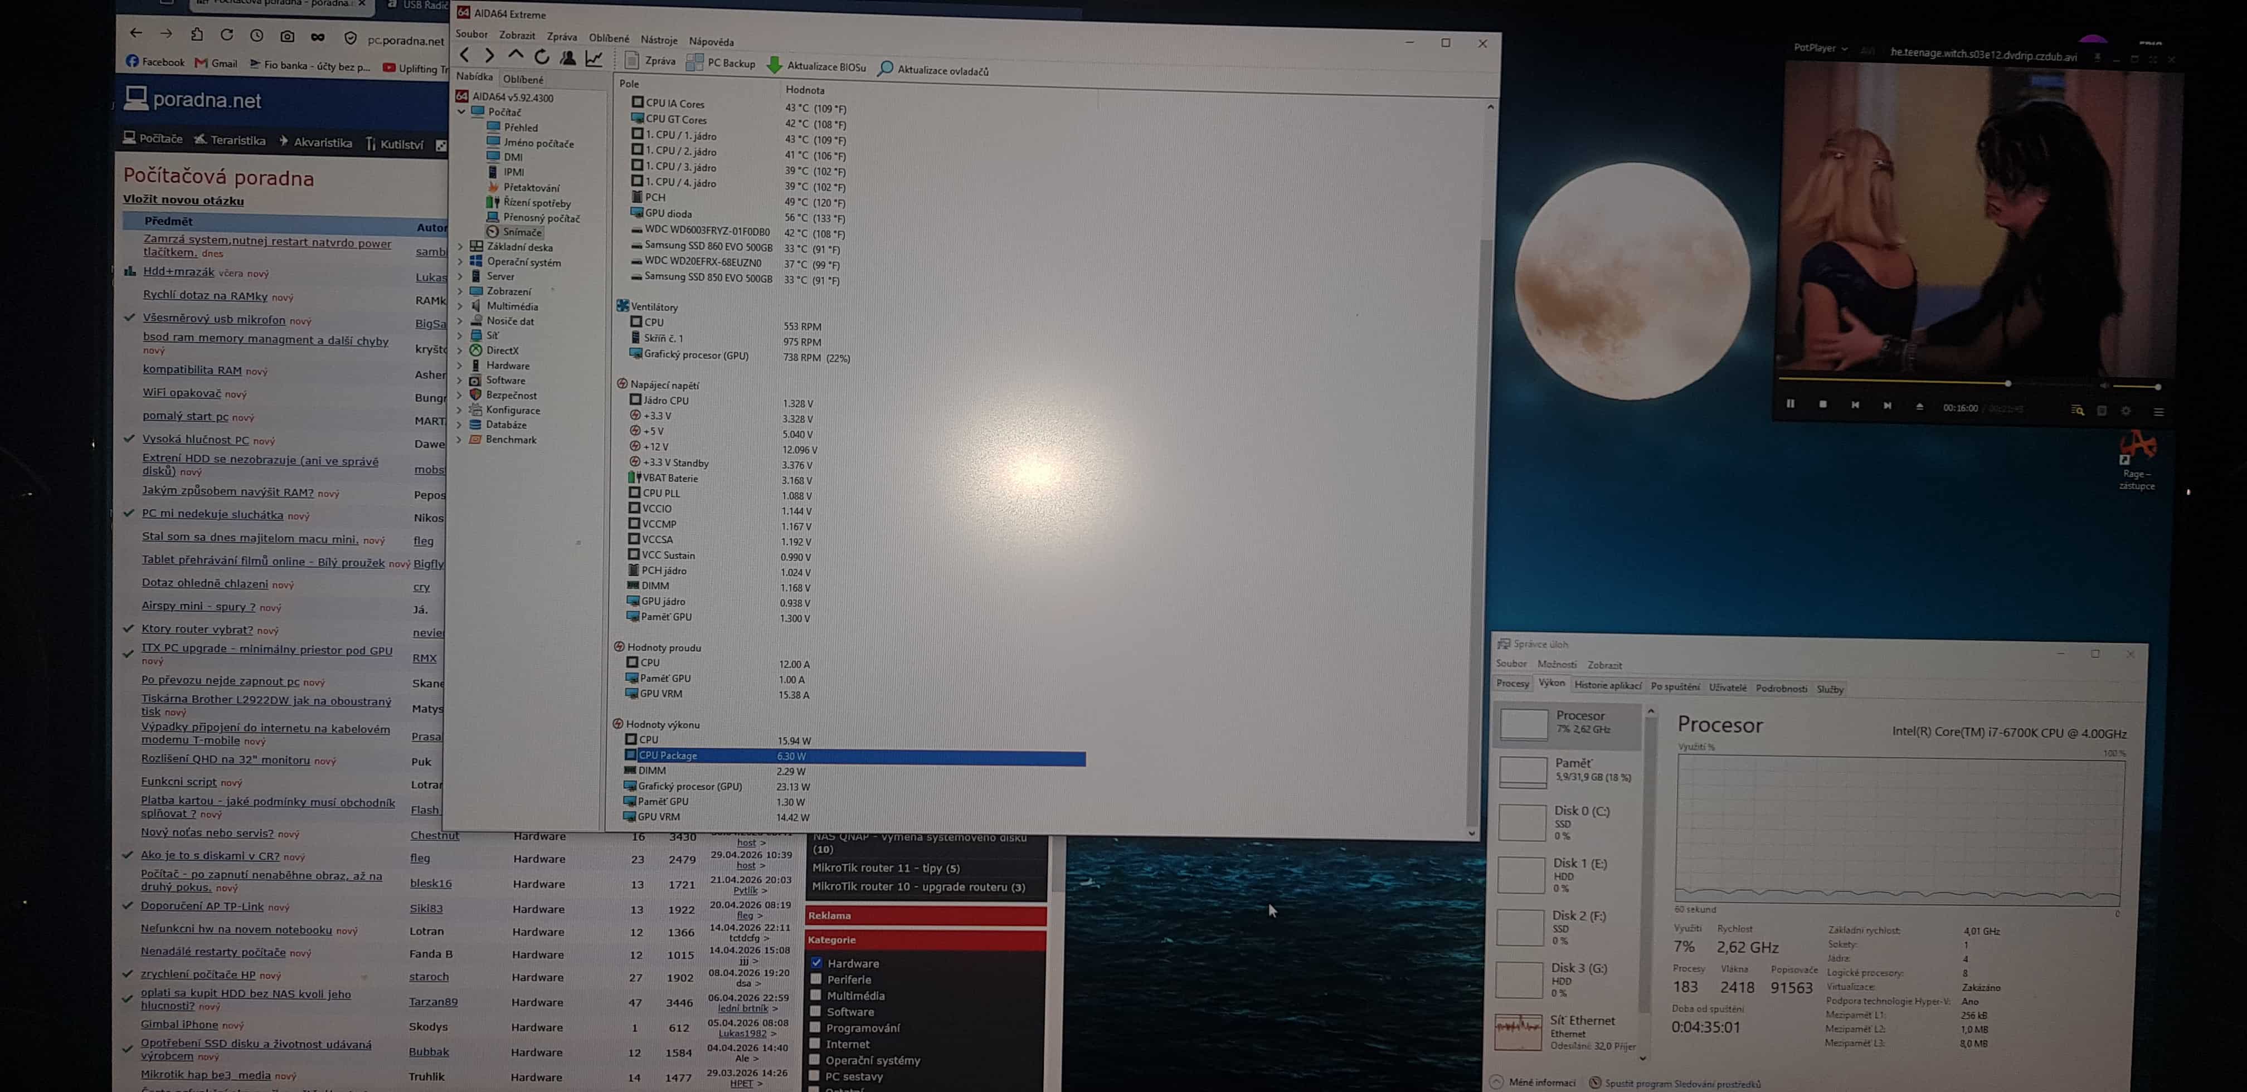Open Teraristika section on poradna.net
Viewport: 2247px width, 1092px height.
point(230,139)
